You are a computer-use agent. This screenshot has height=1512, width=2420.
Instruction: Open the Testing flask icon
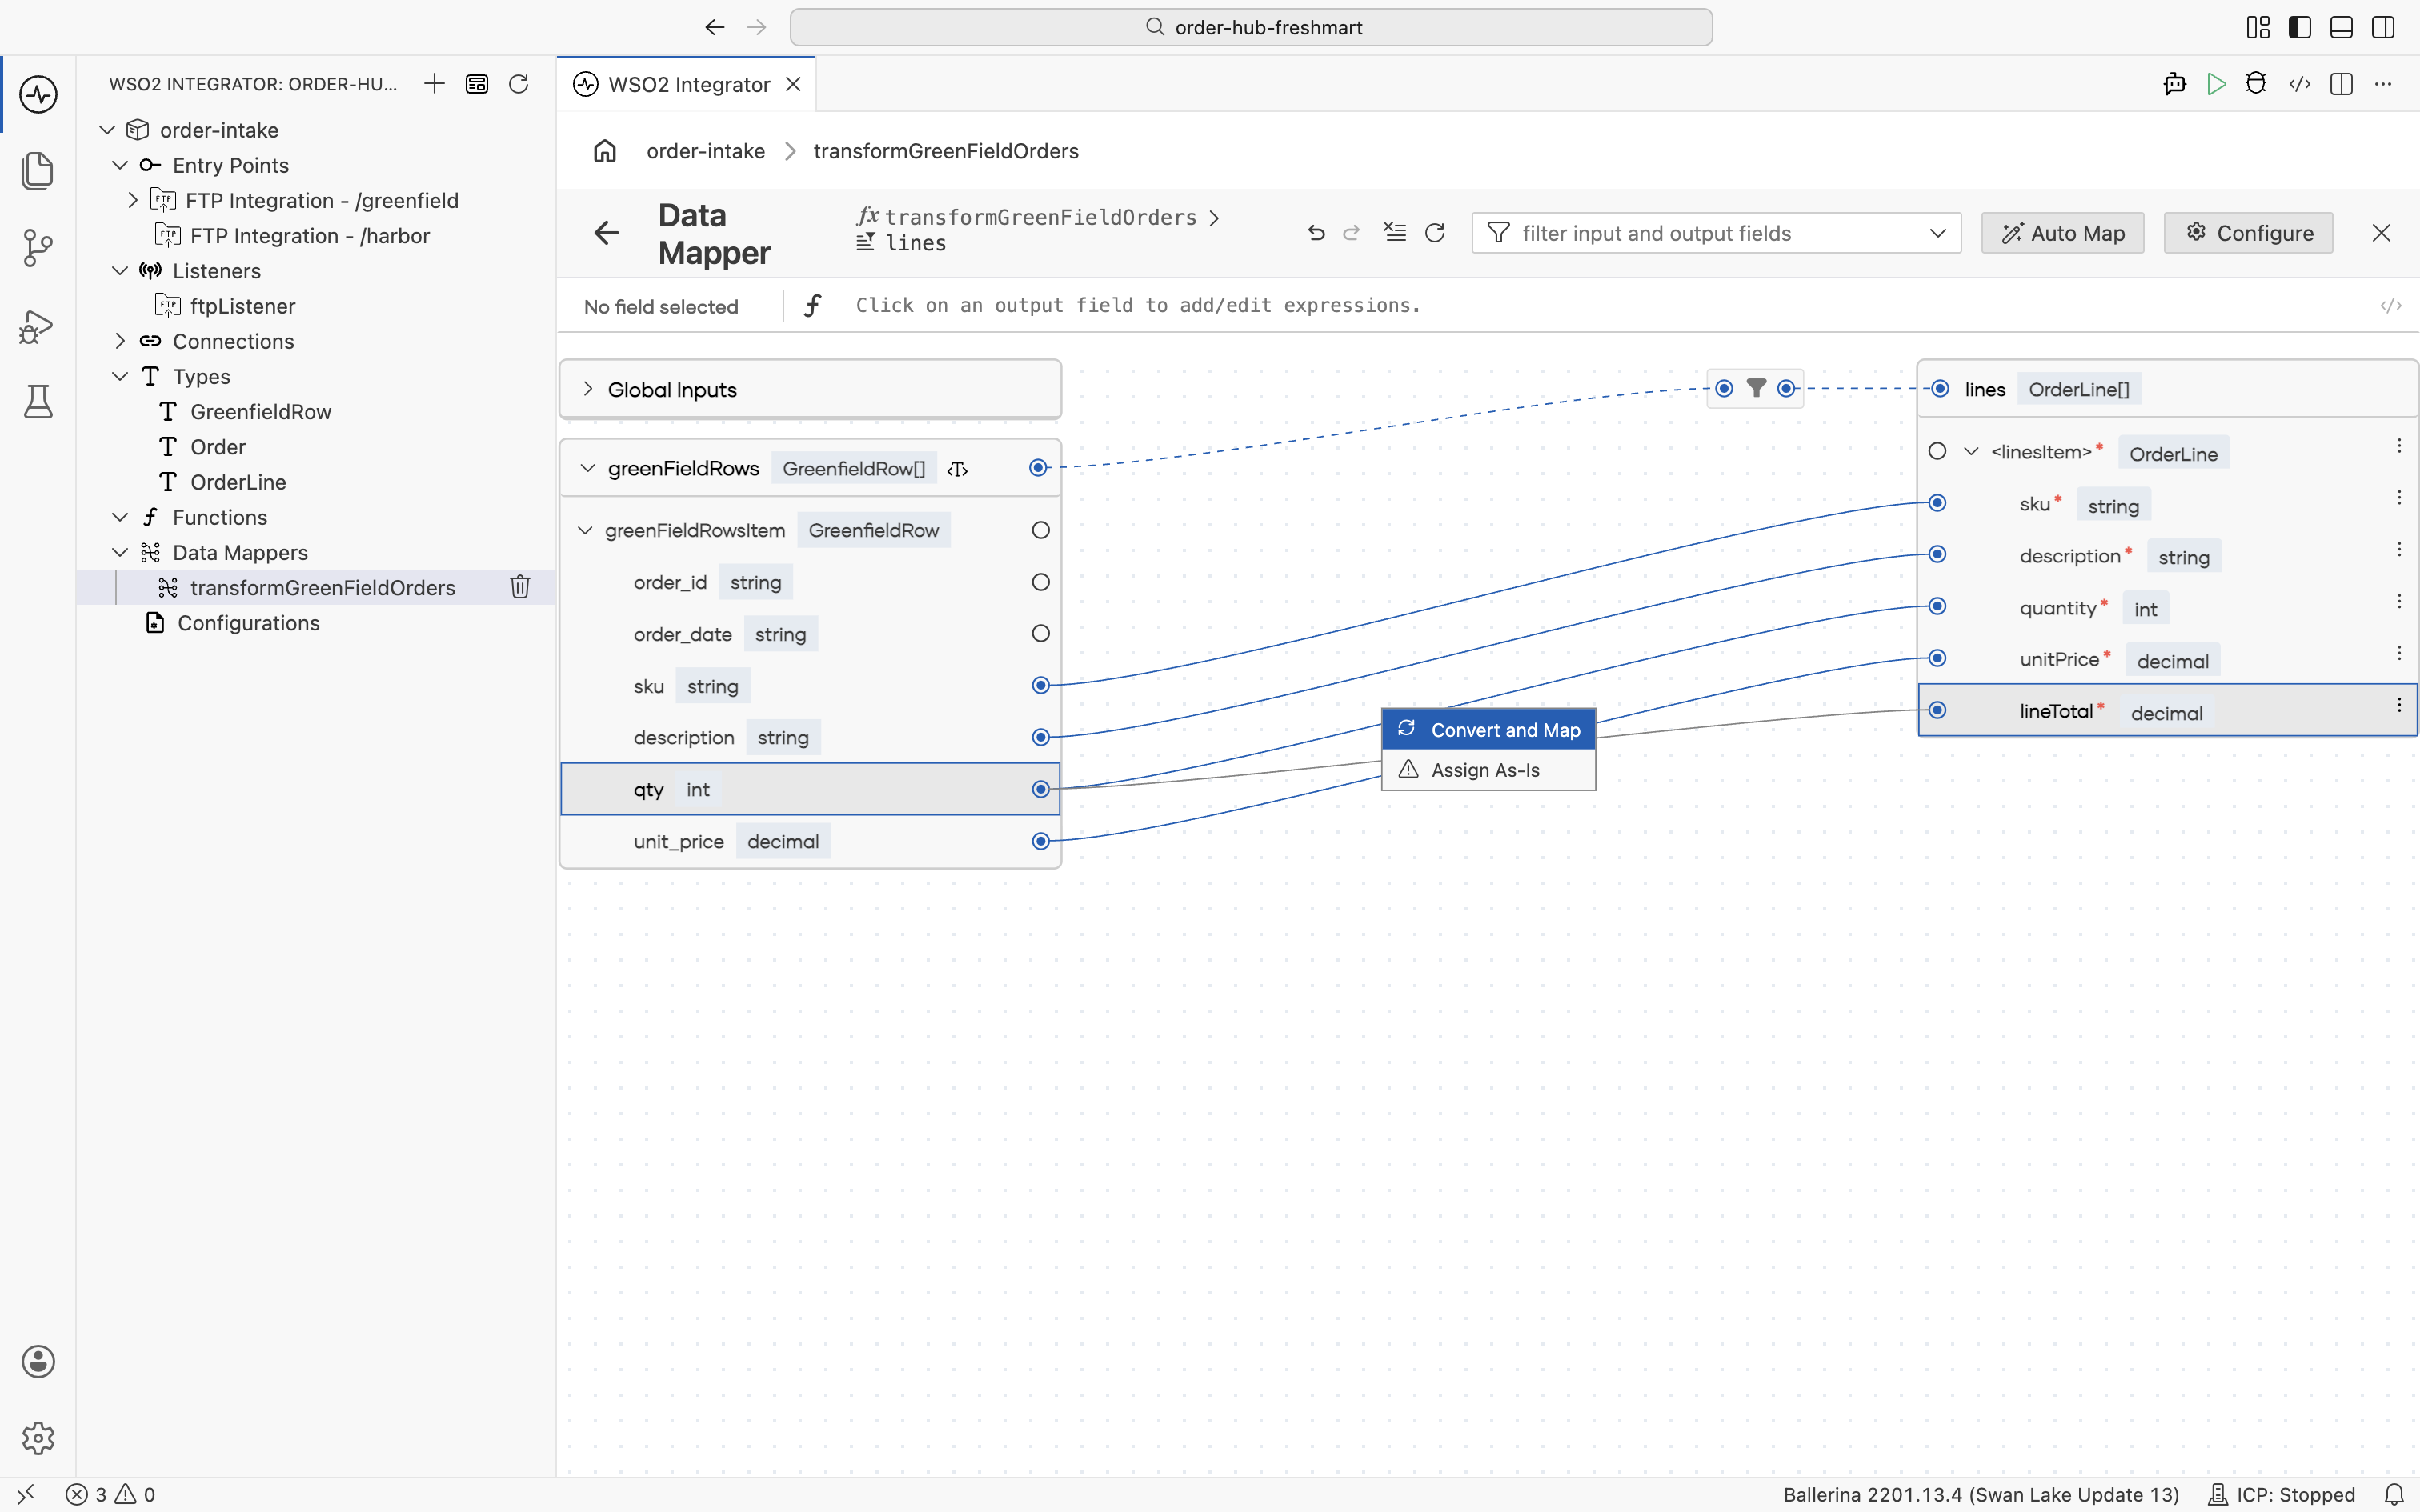[38, 401]
